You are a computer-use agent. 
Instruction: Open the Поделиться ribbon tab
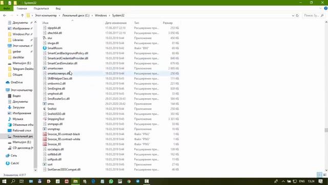click(x=41, y=8)
